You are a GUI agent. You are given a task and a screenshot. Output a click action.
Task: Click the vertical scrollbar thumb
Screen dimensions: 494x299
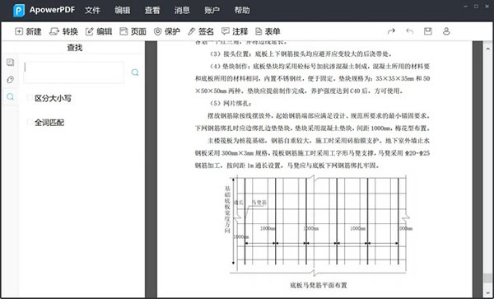(x=488, y=278)
